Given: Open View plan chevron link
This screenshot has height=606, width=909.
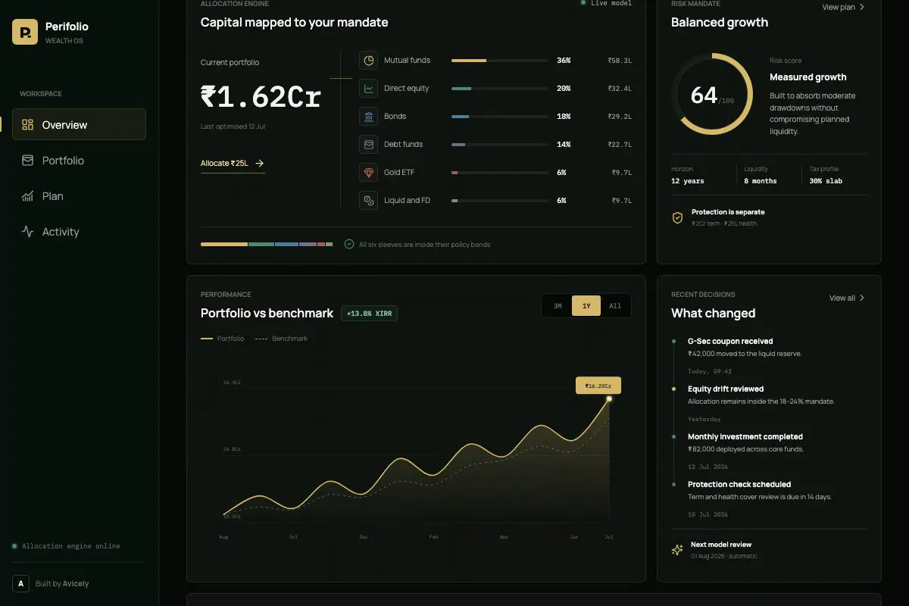Looking at the screenshot, I should pos(844,7).
